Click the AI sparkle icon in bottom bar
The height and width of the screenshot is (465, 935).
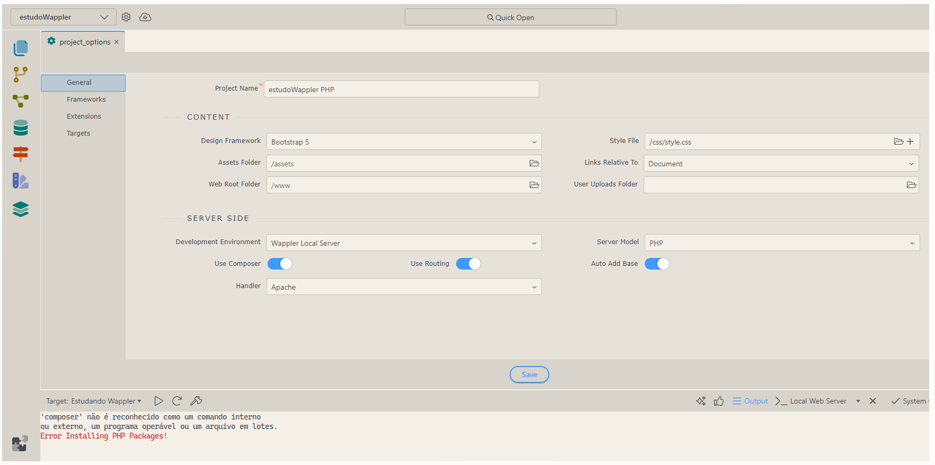click(701, 401)
